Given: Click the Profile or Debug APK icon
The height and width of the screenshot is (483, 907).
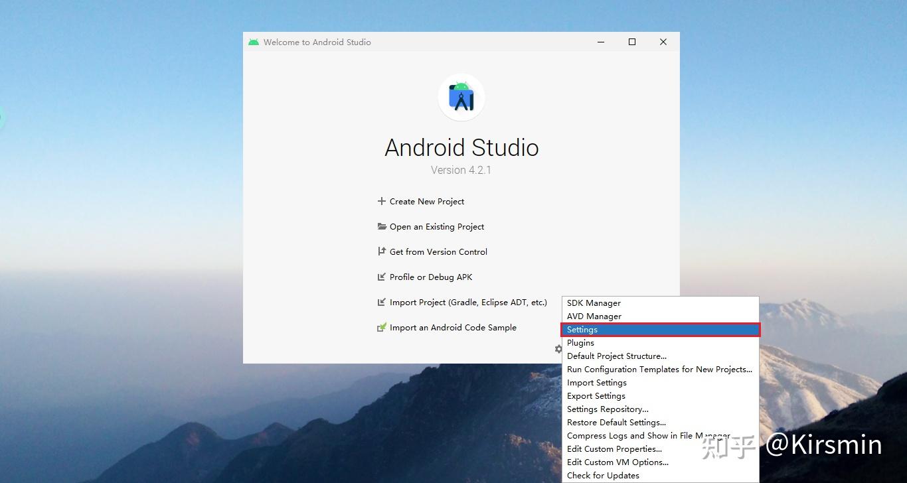Looking at the screenshot, I should coord(381,277).
